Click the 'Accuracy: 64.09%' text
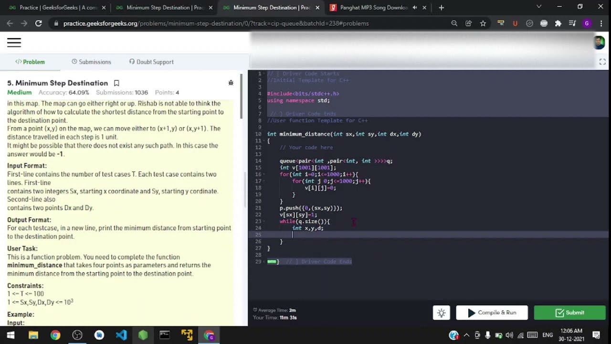The width and height of the screenshot is (611, 344). pos(64,92)
